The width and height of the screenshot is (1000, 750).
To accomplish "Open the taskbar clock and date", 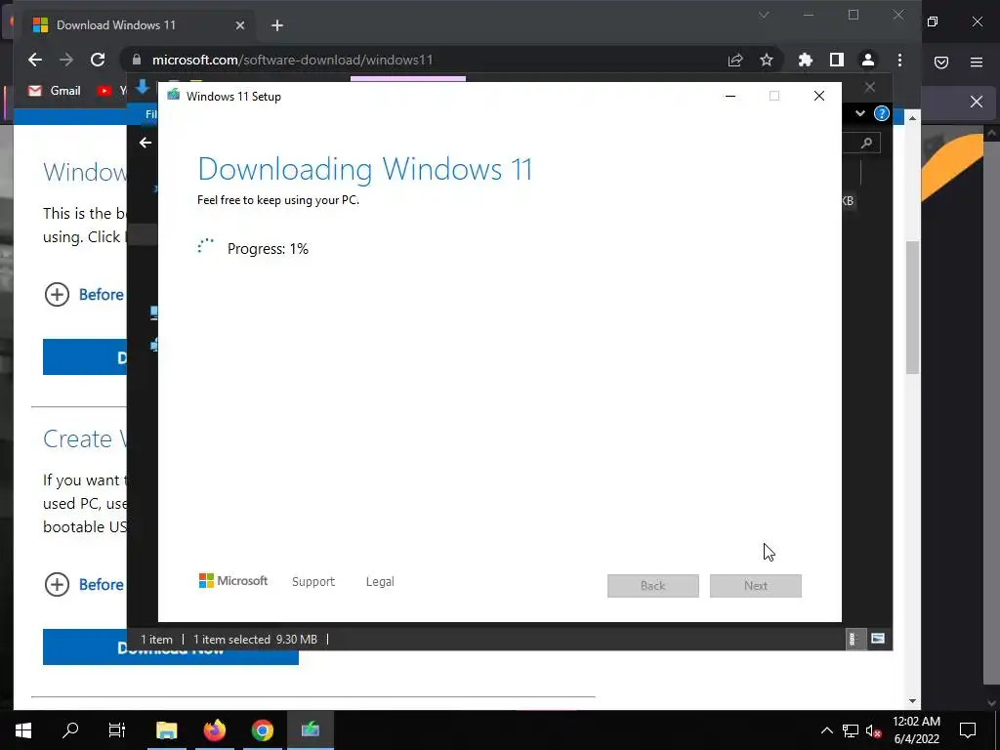I will pos(916,730).
